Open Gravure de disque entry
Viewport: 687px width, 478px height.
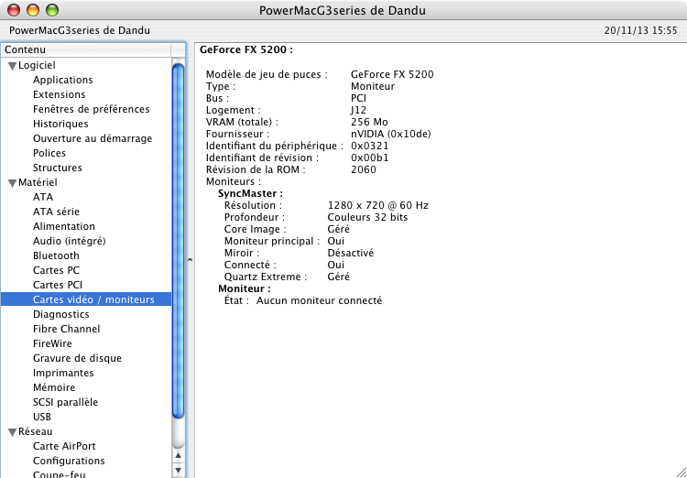click(x=77, y=358)
